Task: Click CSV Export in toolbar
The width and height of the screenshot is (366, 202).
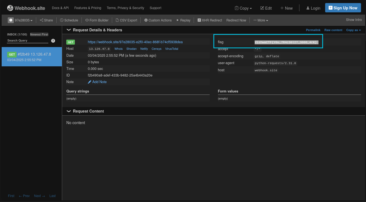Action: coord(126,20)
